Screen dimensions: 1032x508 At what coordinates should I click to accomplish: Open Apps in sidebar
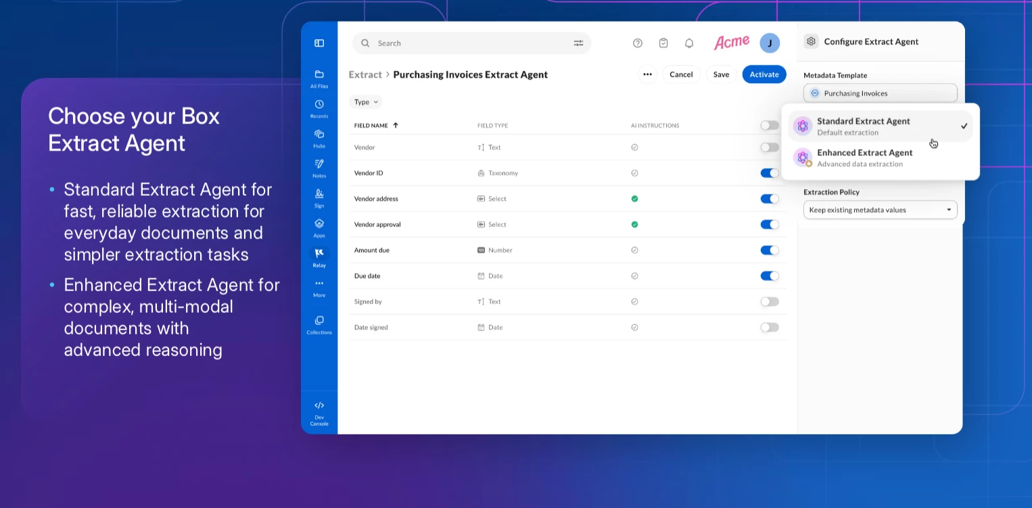[319, 227]
